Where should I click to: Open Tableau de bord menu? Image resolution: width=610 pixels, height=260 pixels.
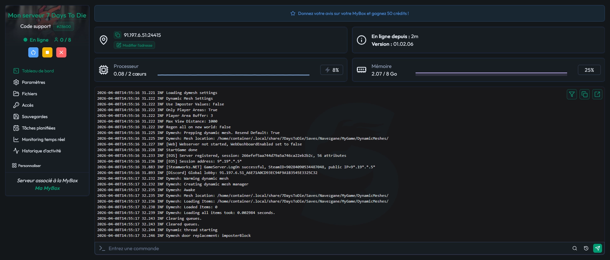point(37,71)
